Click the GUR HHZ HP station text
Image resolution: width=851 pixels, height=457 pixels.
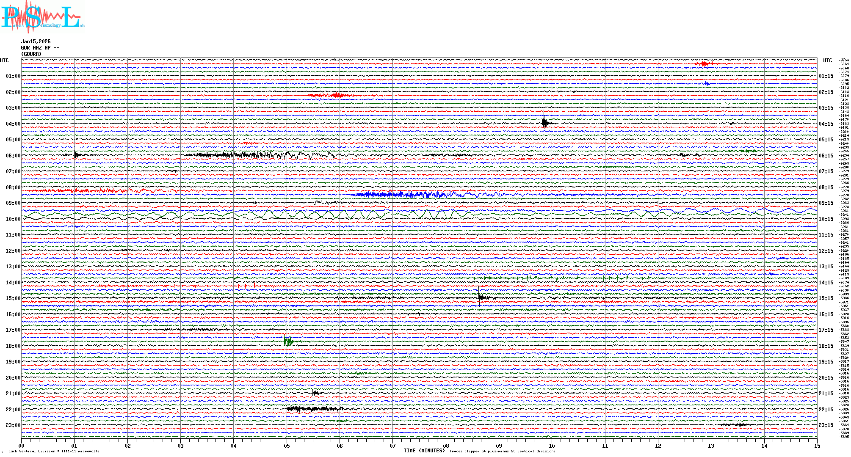[40, 48]
